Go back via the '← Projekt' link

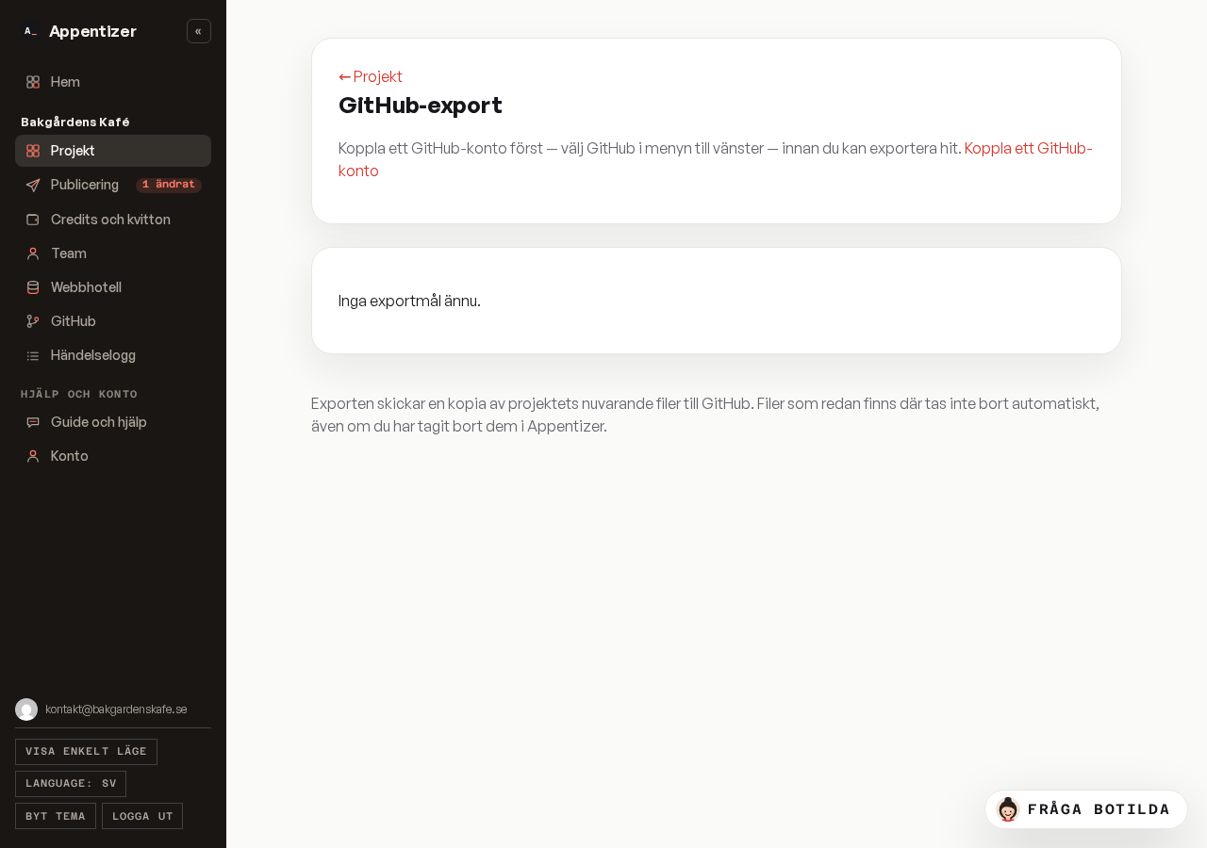371,76
